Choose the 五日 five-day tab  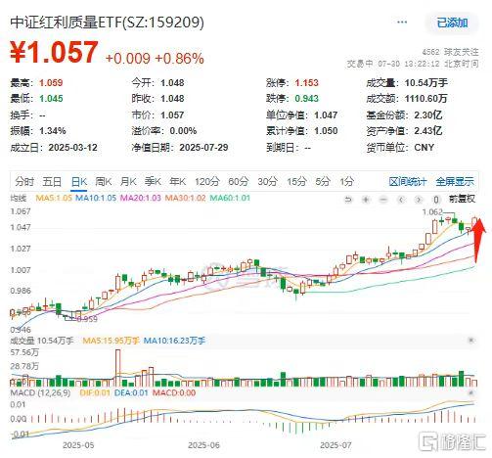click(x=52, y=181)
